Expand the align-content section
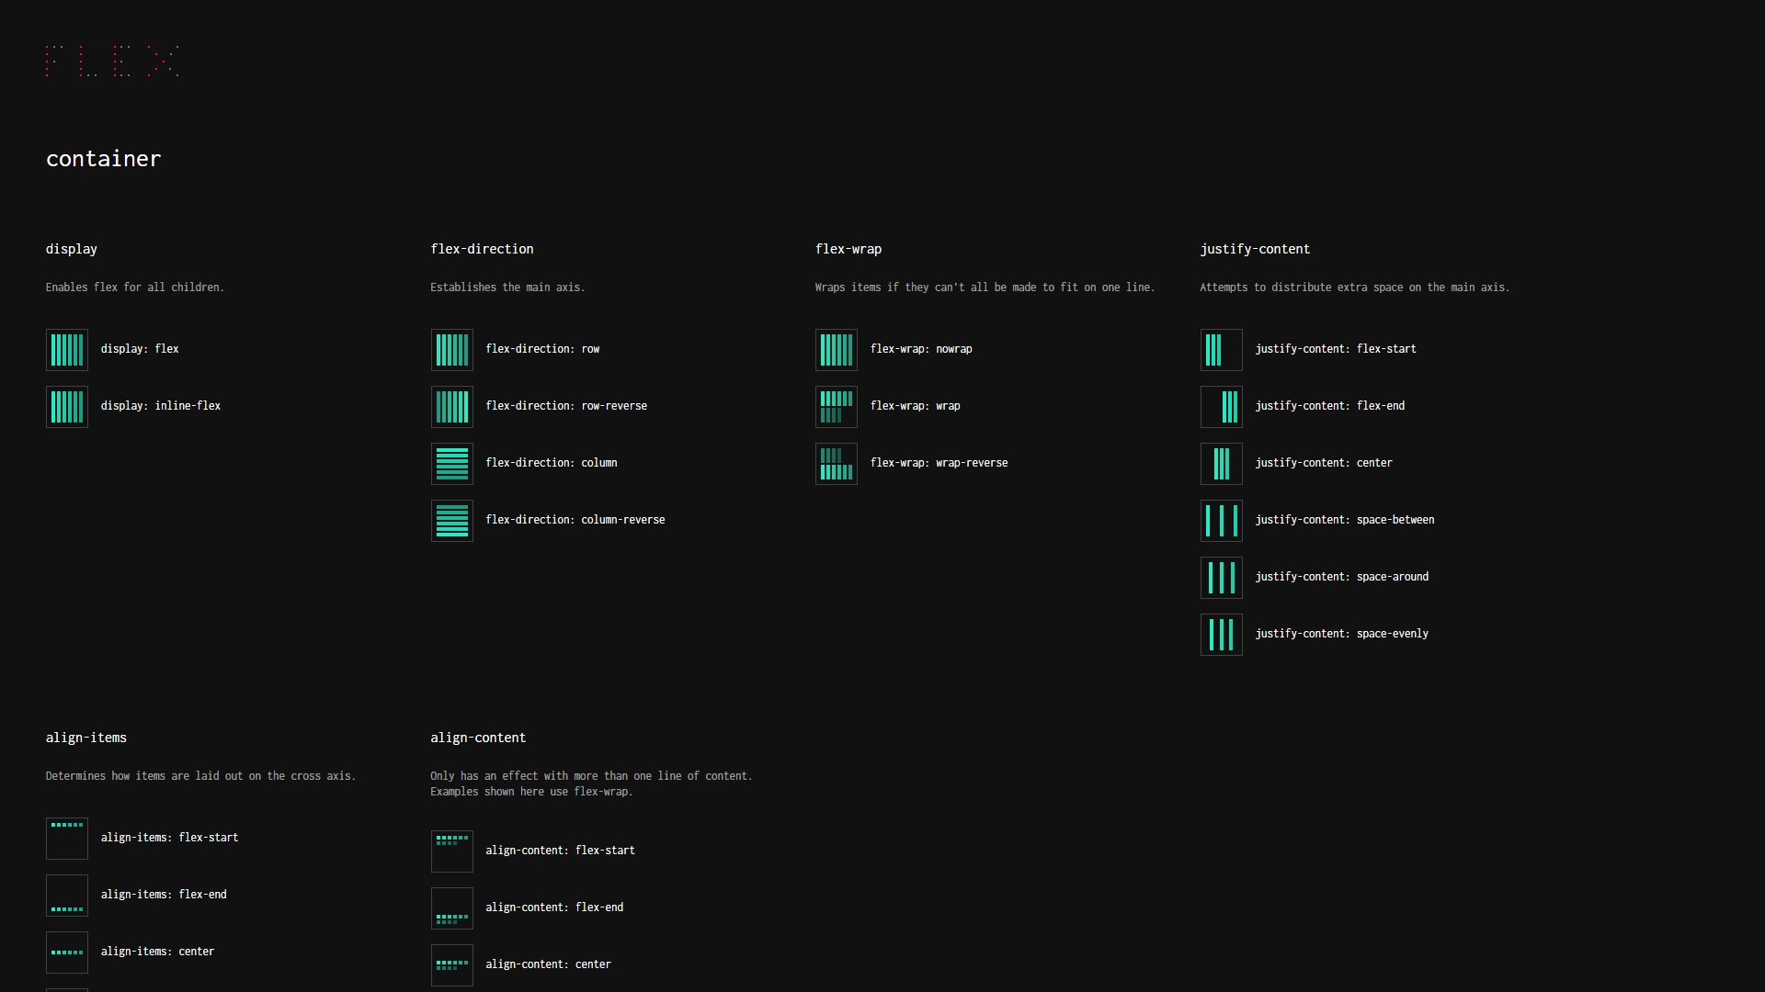 (478, 737)
